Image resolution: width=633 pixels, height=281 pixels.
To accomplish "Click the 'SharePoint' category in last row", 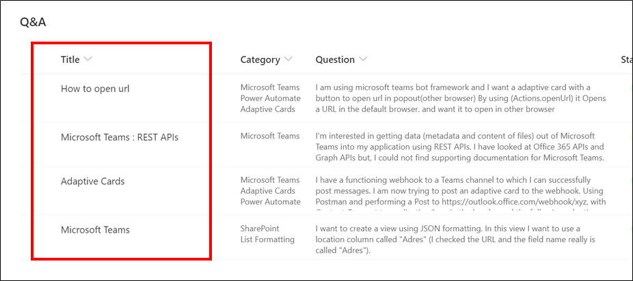I will (260, 228).
